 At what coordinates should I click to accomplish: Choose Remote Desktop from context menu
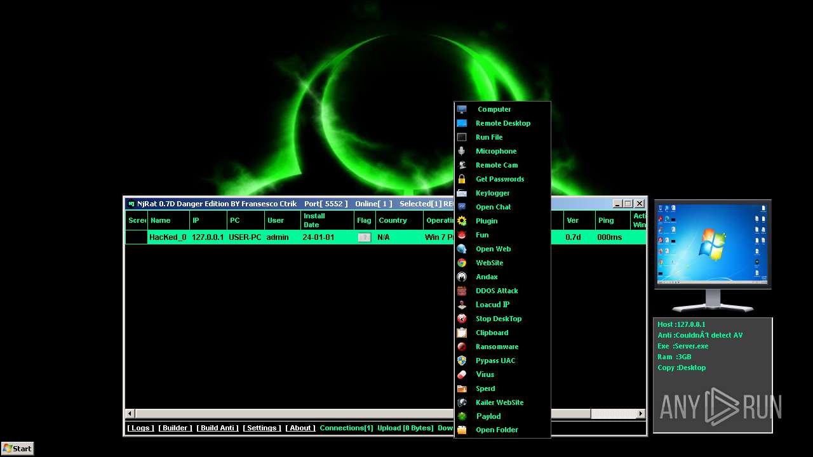502,123
